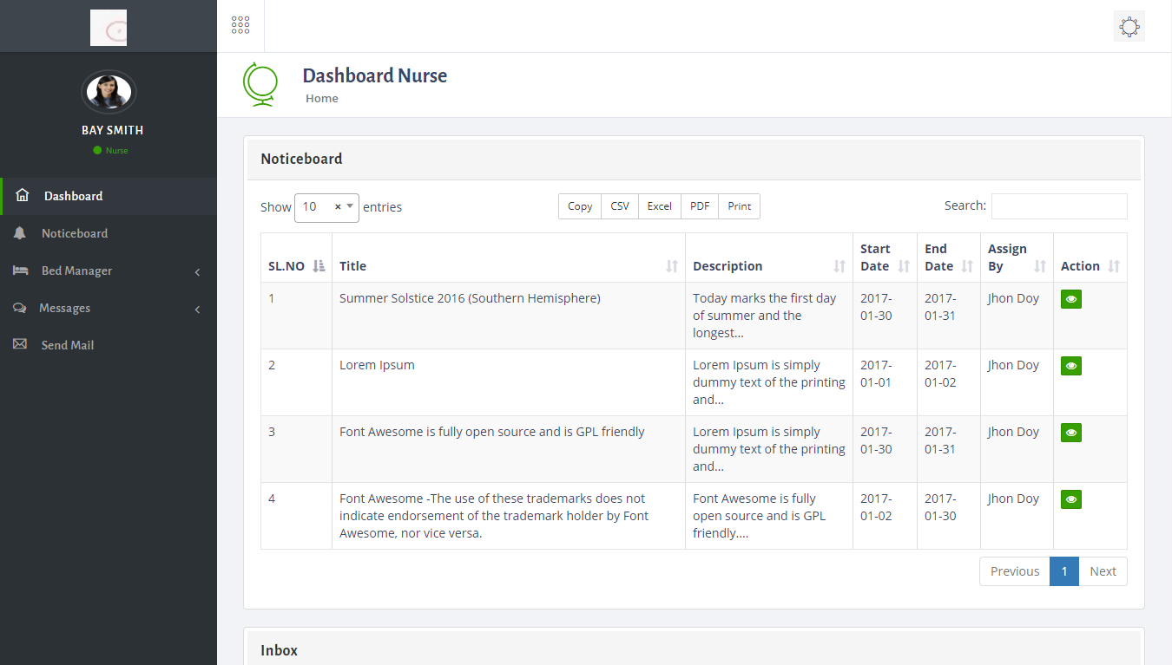Click the grid menu icon in top bar
This screenshot has width=1172, height=665.
pyautogui.click(x=240, y=26)
